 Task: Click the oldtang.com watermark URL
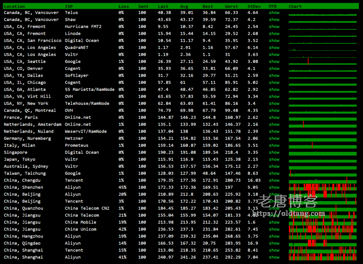coord(288,213)
